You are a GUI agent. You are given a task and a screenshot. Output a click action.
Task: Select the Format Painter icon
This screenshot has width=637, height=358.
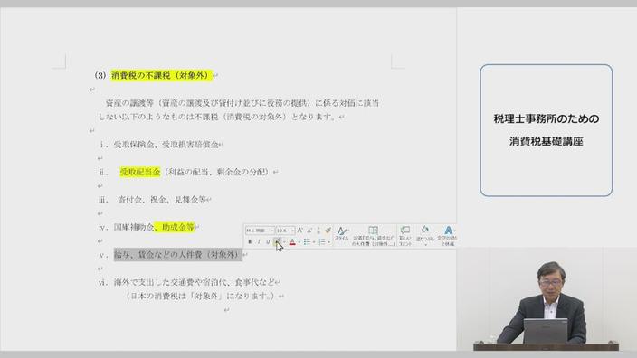(328, 231)
